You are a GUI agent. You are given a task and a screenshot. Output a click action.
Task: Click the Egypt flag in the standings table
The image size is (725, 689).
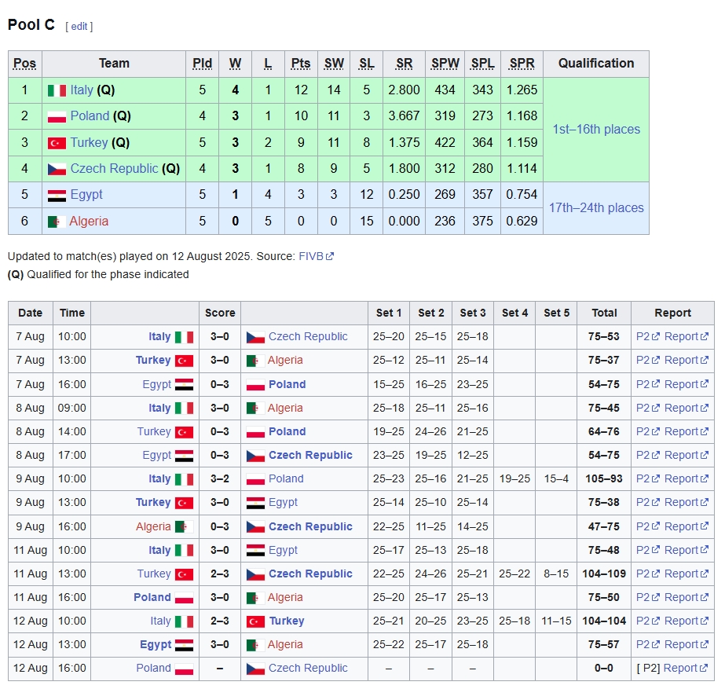(x=57, y=195)
